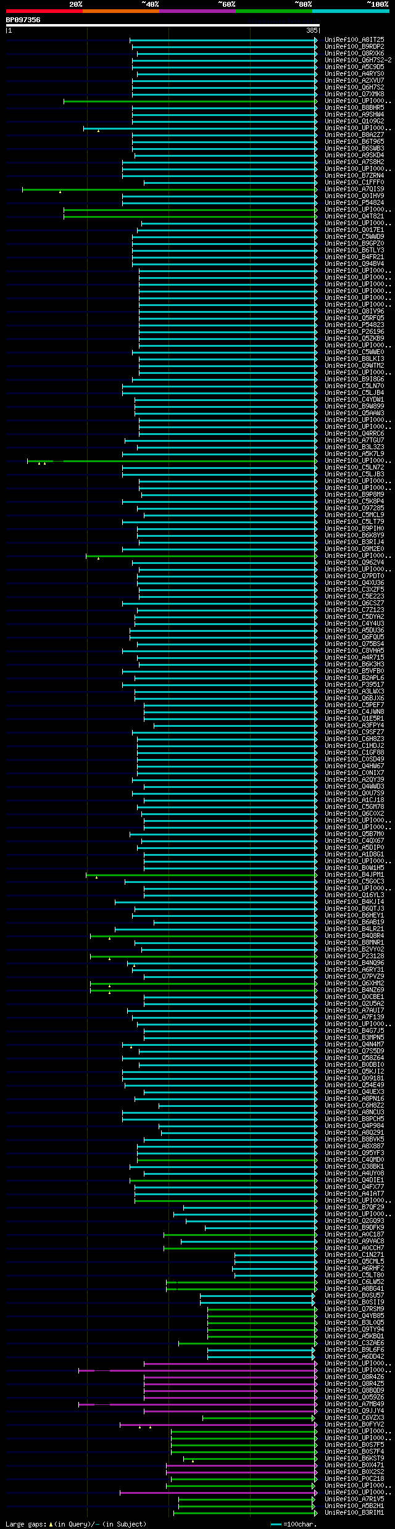Click label UniRef100_Q58Z64
Viewport: 395px width, 1529px height.
(354, 1058)
